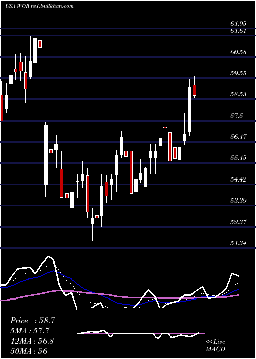Click the 12MA : 56.8 readout
The width and height of the screenshot is (256, 359).
pos(32,341)
